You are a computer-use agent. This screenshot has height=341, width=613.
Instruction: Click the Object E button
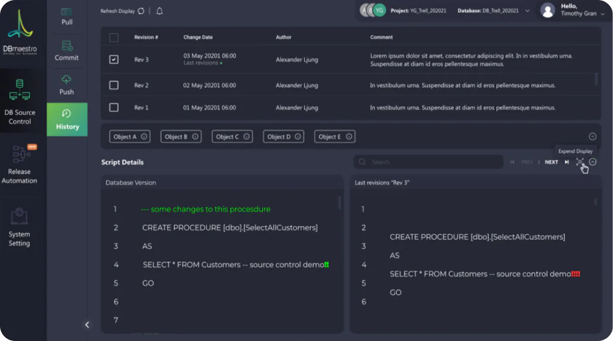[335, 137]
